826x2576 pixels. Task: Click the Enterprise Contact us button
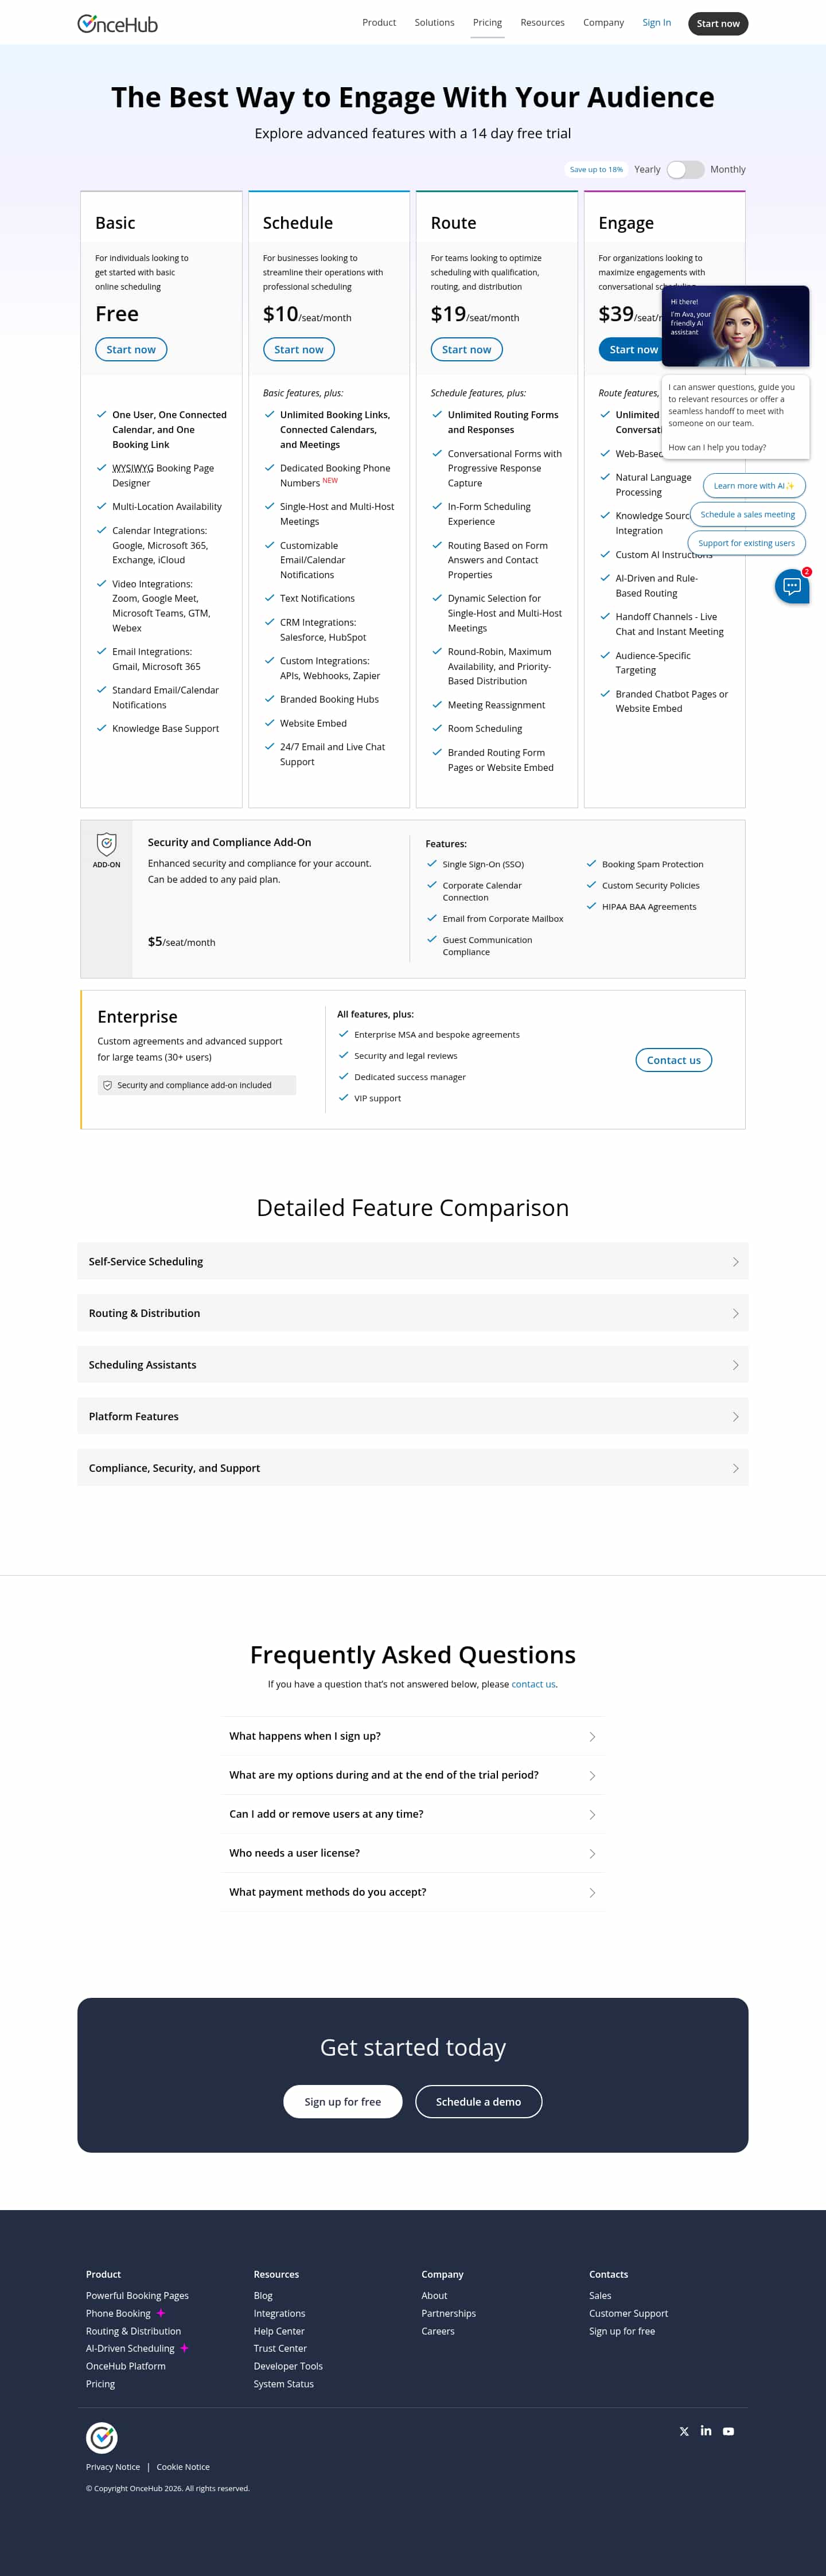(673, 1060)
